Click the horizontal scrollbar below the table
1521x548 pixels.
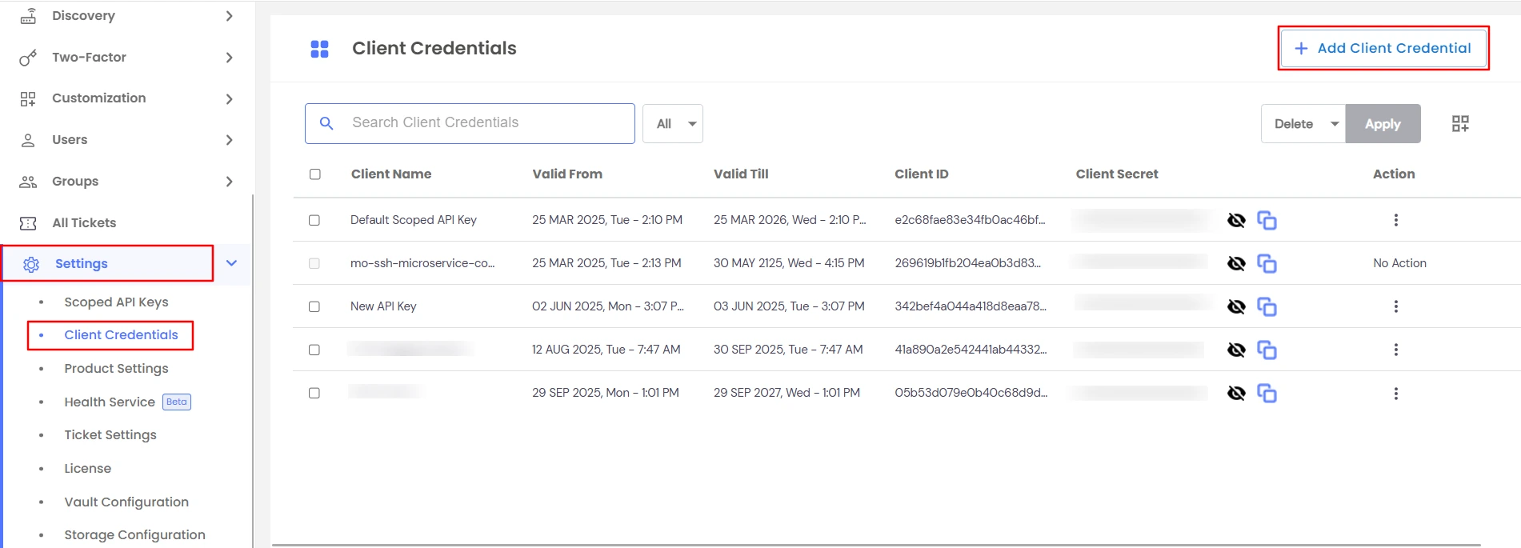(876, 546)
